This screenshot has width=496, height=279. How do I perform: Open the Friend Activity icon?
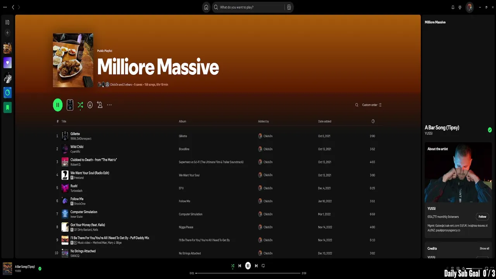coord(460,7)
